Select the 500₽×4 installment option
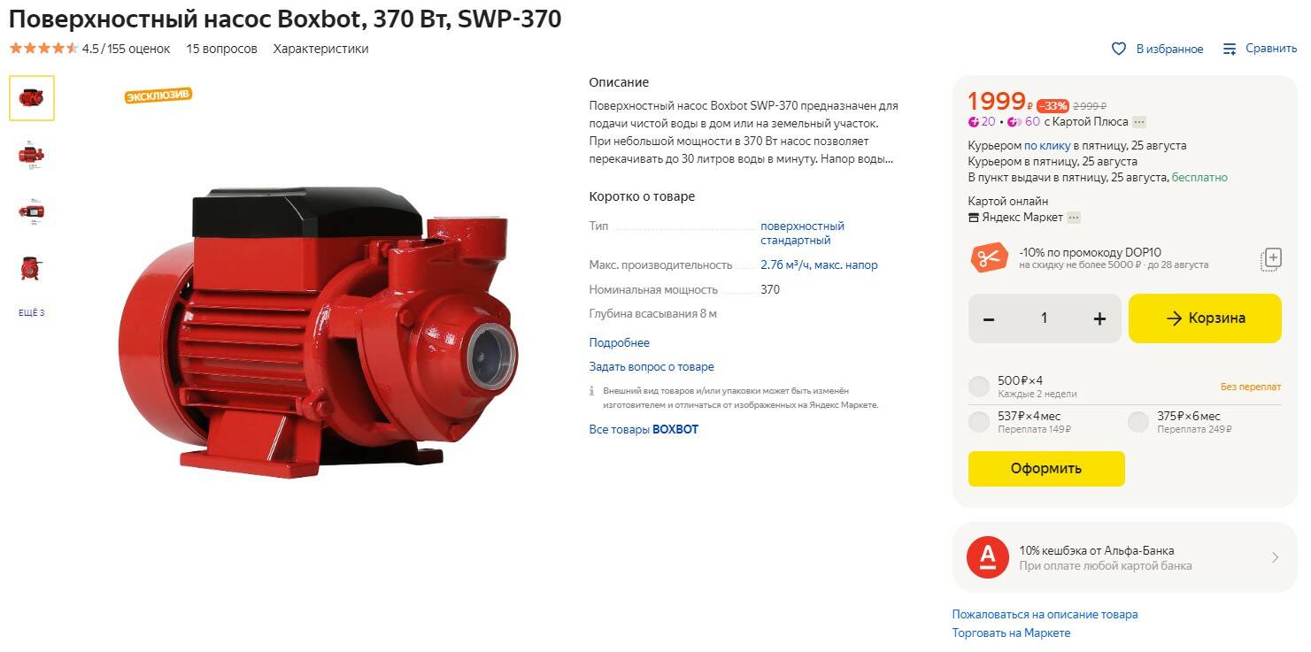1311x652 pixels. point(979,387)
